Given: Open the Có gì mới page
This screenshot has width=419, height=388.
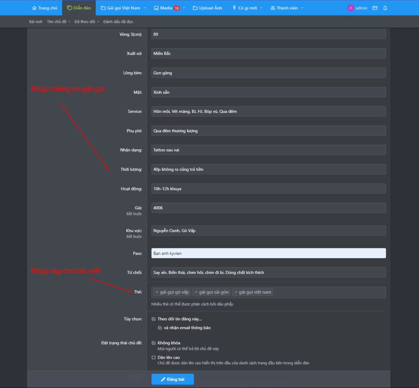Looking at the screenshot, I should pyautogui.click(x=245, y=8).
